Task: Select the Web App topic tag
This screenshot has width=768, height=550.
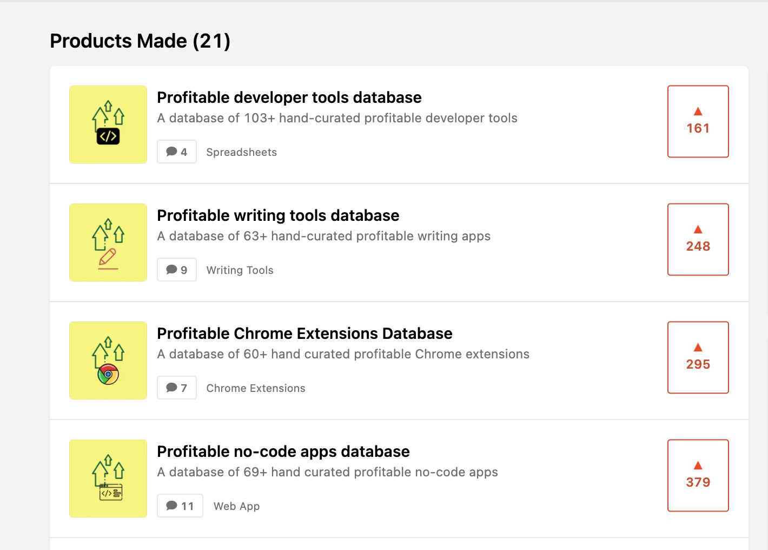Action: (236, 506)
